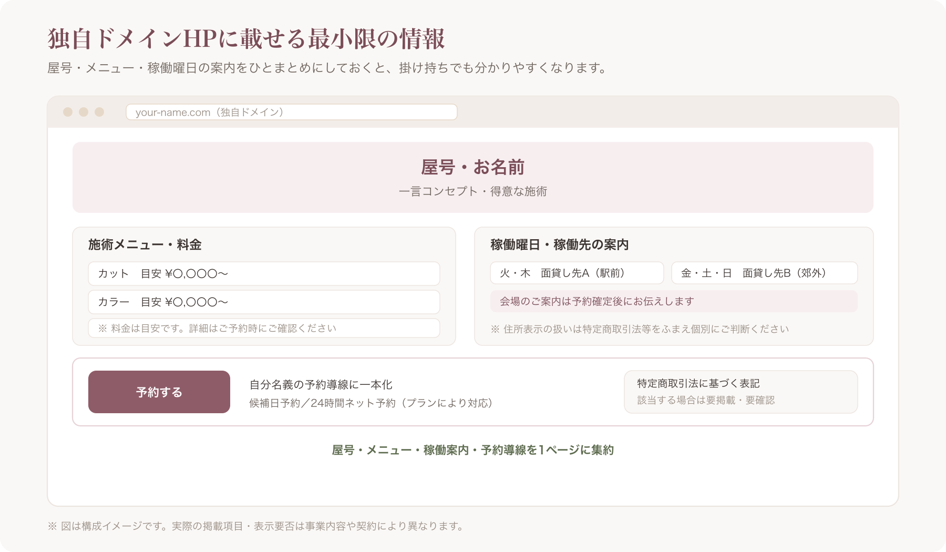
Task: Click 候補日予約／24時間ネット予約 description
Action: (x=371, y=403)
